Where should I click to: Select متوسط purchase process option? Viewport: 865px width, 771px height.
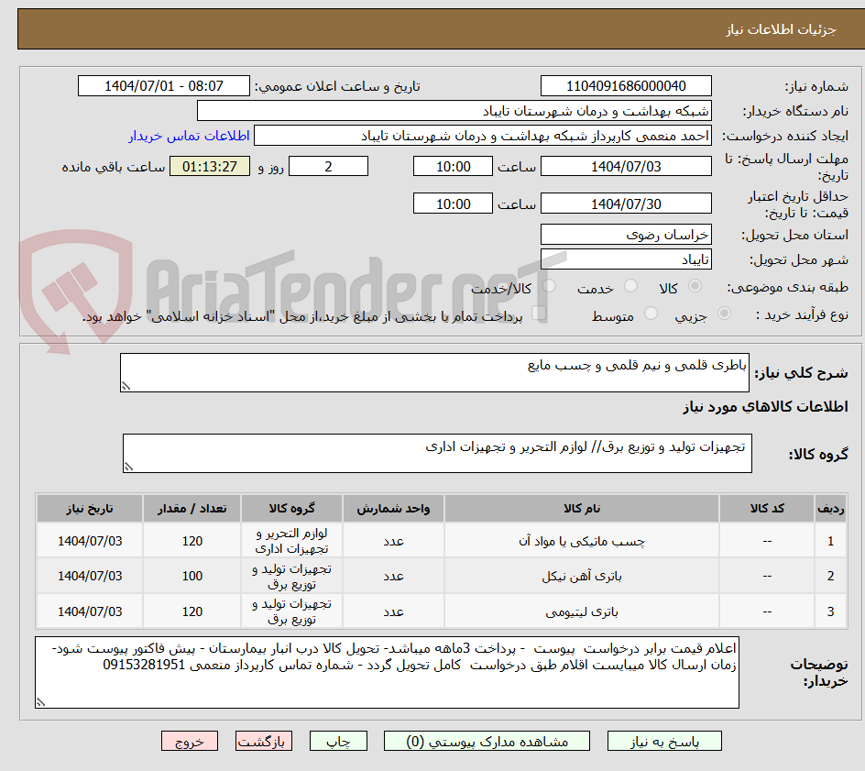tap(651, 314)
